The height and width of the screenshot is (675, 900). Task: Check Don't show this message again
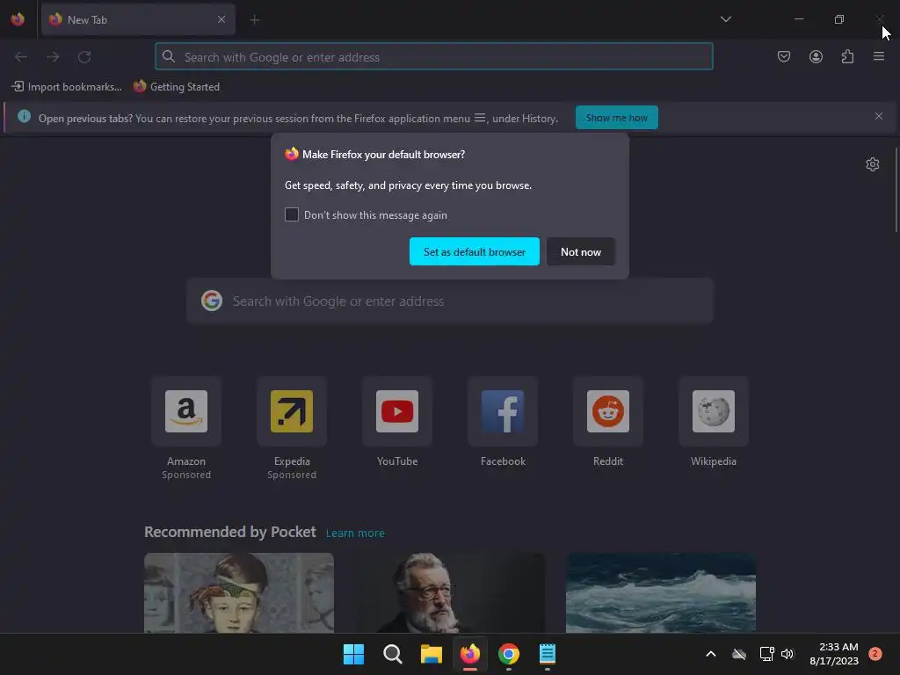click(292, 214)
